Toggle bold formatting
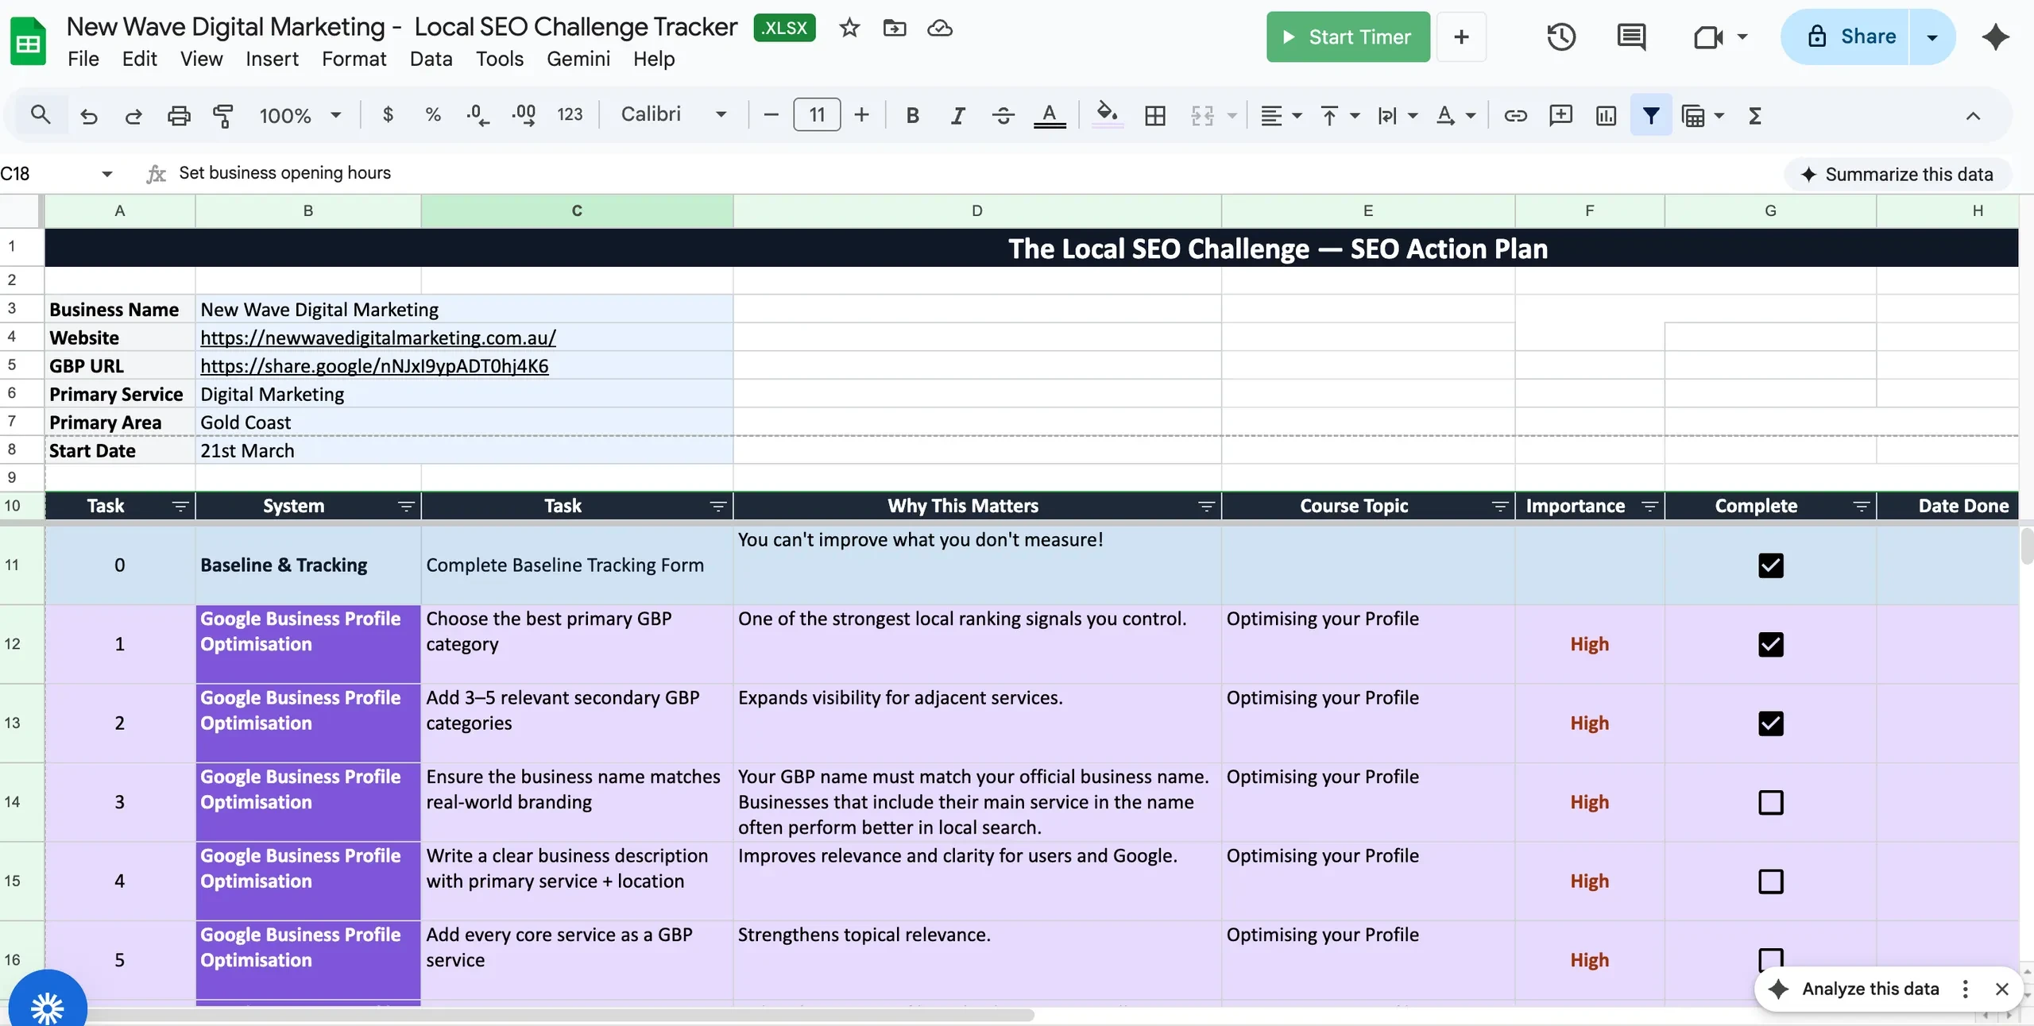2034x1026 pixels. coord(912,116)
